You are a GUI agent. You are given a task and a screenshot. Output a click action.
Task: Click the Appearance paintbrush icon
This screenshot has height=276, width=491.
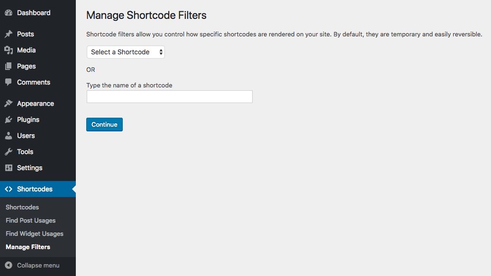coord(9,103)
